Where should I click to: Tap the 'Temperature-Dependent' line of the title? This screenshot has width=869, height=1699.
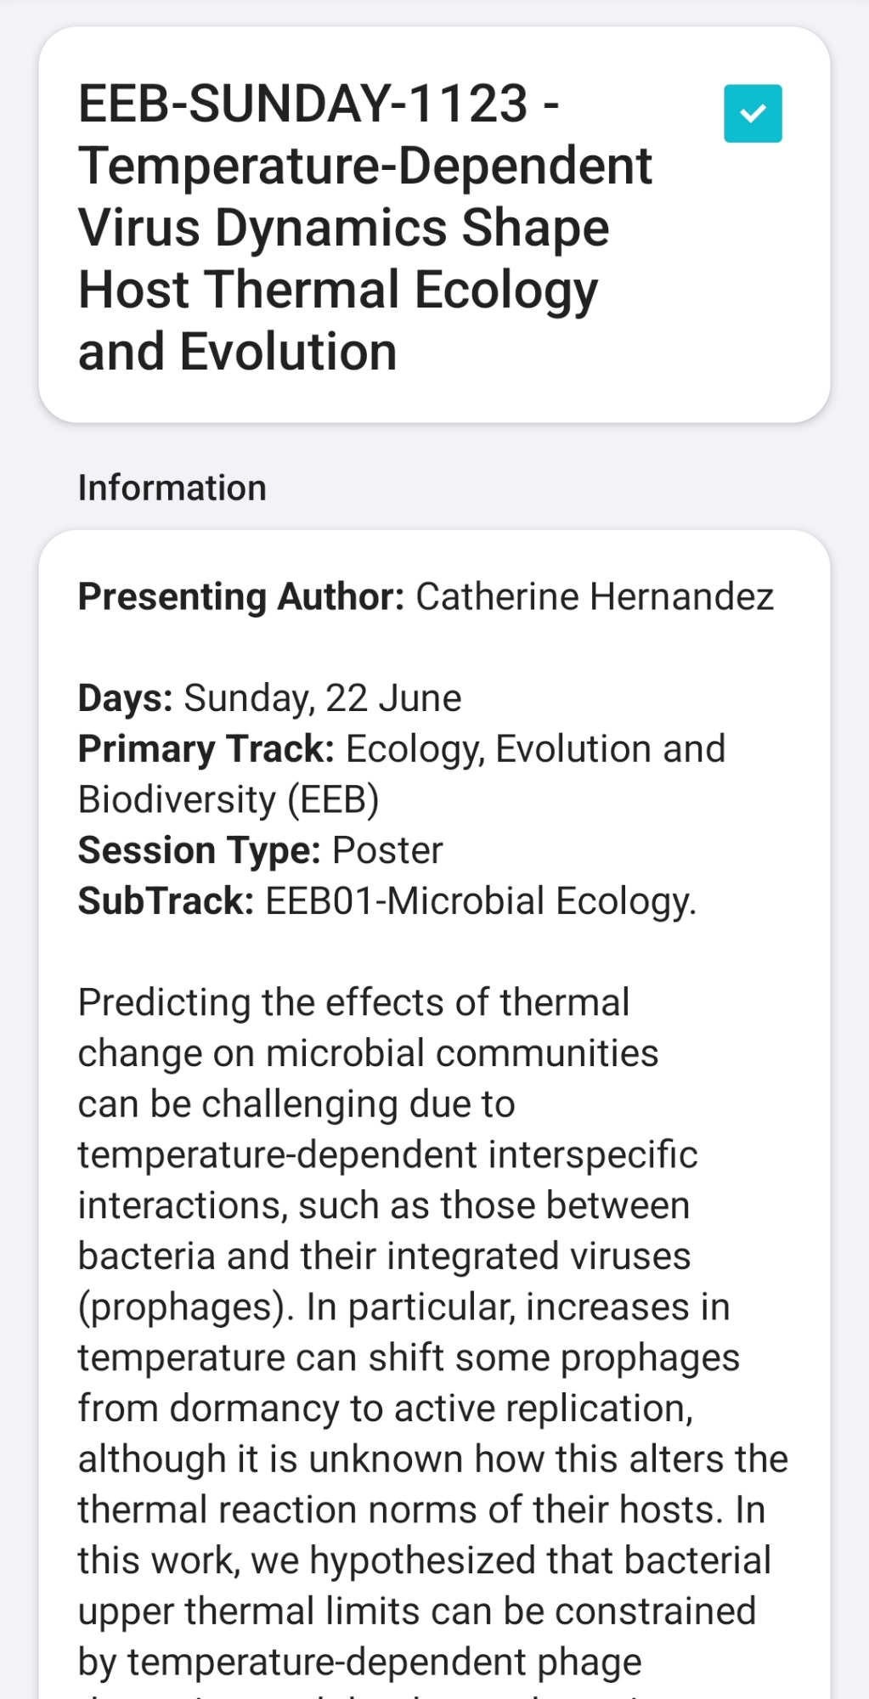point(364,166)
